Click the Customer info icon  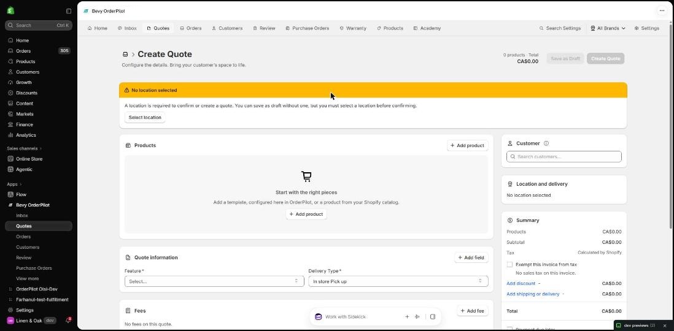click(546, 143)
